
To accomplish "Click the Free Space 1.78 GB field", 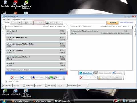I will [x=61, y=85].
